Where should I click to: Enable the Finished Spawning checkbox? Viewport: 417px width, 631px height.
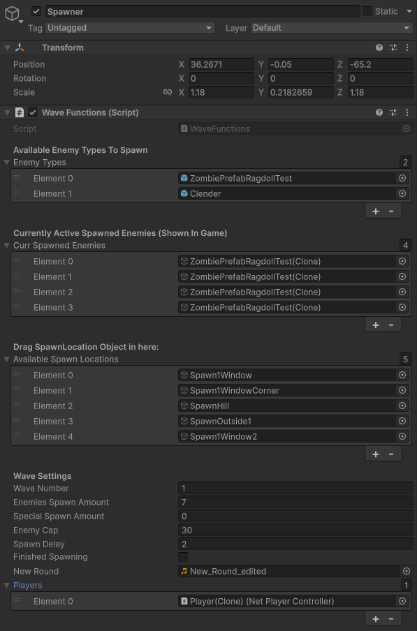[x=183, y=557]
